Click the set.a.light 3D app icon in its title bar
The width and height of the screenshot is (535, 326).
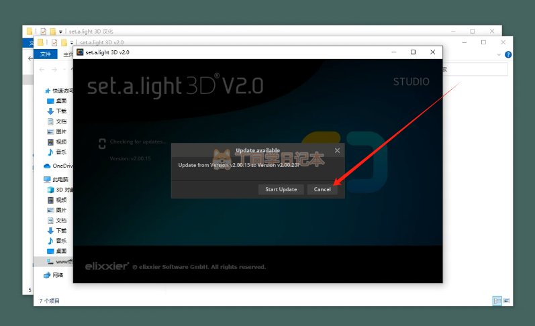tap(80, 52)
